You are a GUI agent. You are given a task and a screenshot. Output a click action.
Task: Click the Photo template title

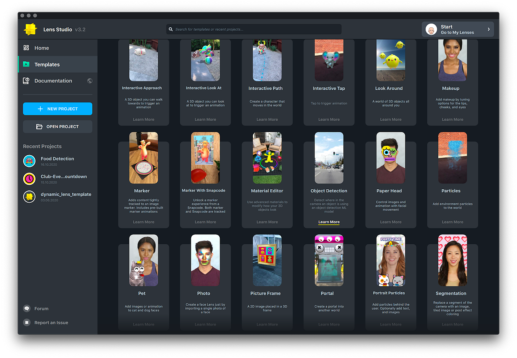click(x=203, y=293)
